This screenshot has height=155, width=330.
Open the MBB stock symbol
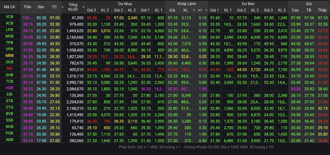[x=9, y=56]
